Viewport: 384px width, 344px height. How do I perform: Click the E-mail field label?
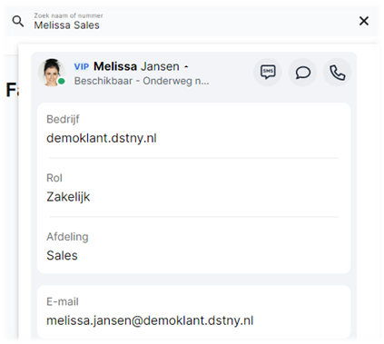pyautogui.click(x=63, y=301)
